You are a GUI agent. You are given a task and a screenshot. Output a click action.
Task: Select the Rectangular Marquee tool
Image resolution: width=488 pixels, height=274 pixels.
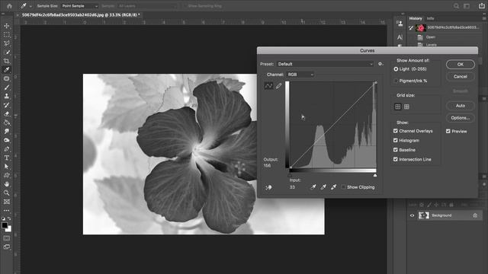point(7,35)
